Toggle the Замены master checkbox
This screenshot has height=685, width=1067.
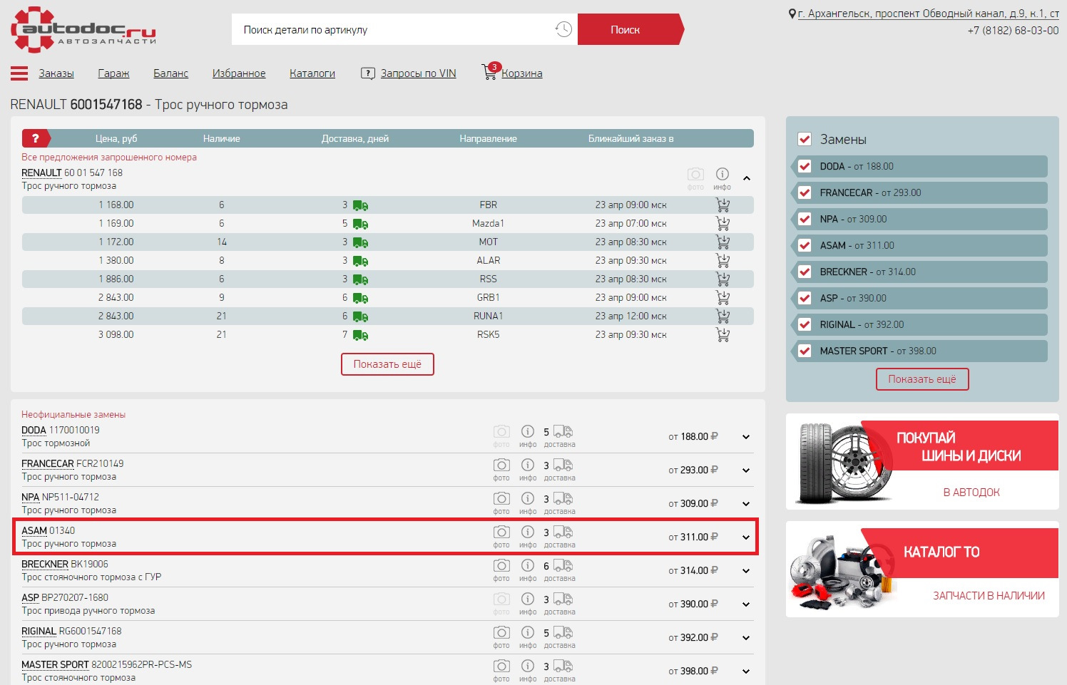805,140
